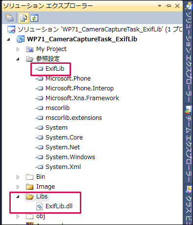
Task: Click the Refresh toolbar icon
Action: coord(34,18)
